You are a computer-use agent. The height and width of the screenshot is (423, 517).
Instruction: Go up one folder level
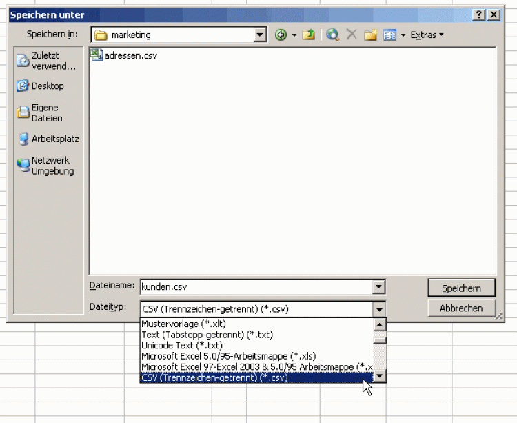[x=308, y=35]
